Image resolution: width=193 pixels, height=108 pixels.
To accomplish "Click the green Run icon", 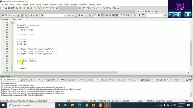I will click(x=47, y=8).
